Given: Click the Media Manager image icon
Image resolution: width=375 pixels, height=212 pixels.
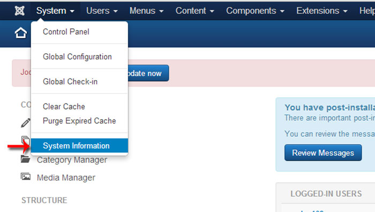Looking at the screenshot, I should point(26,176).
